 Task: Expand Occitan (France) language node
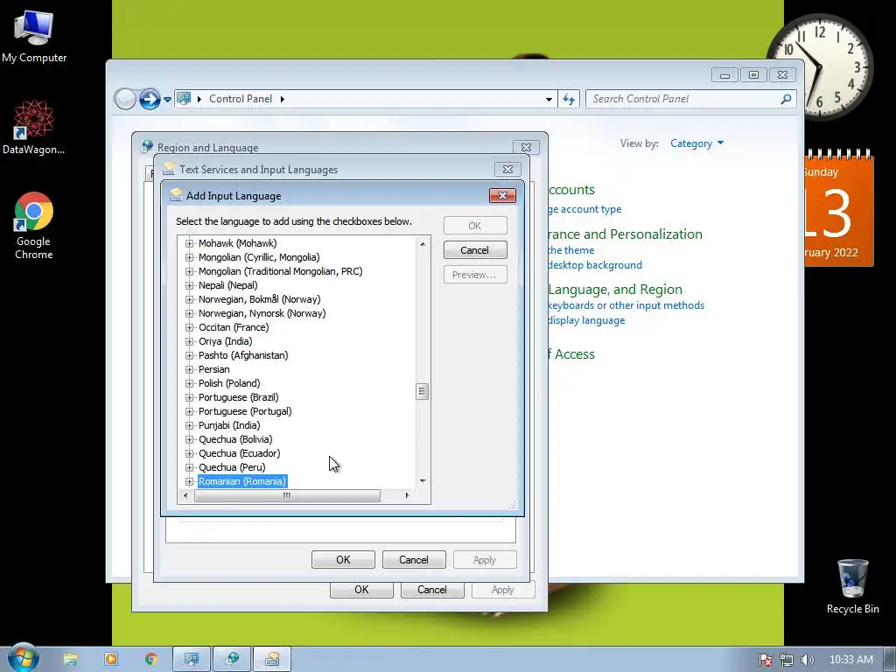189,327
